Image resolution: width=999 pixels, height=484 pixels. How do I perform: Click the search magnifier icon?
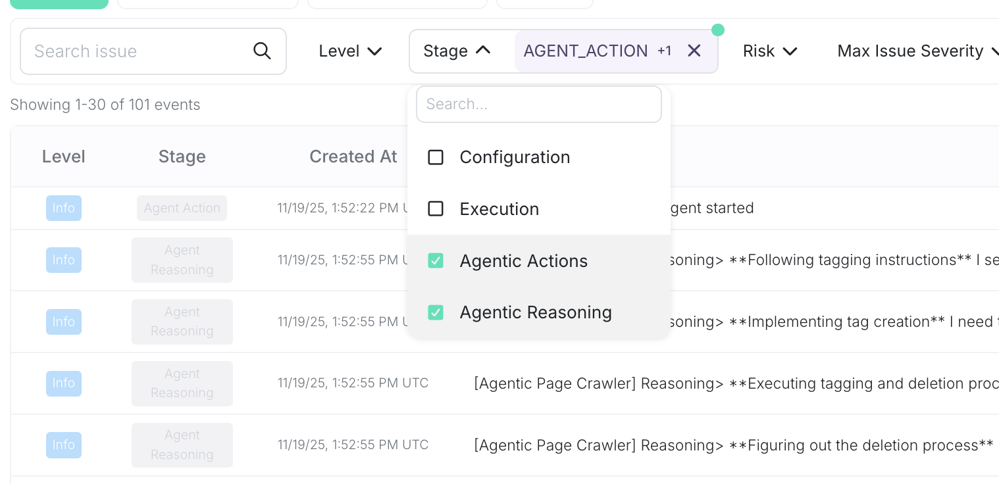pyautogui.click(x=262, y=51)
